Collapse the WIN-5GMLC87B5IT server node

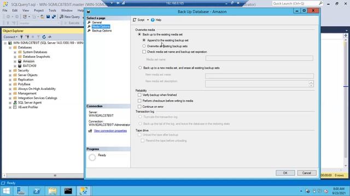click(5, 43)
